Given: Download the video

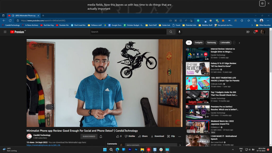Looking at the screenshot, I should click(157, 136).
